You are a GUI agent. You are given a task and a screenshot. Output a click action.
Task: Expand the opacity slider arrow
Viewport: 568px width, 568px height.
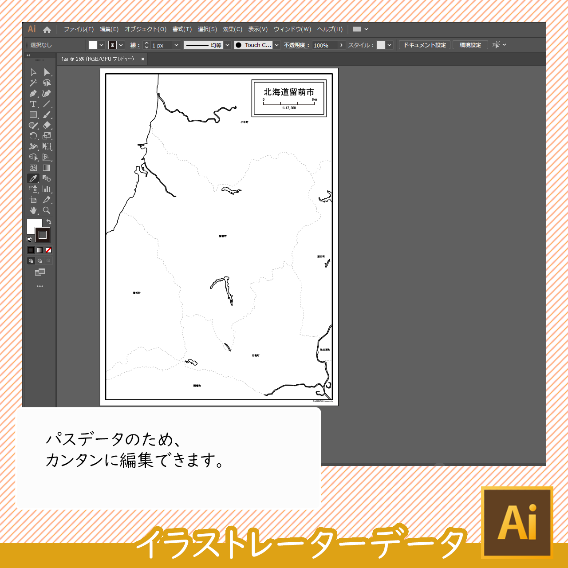[x=341, y=45]
